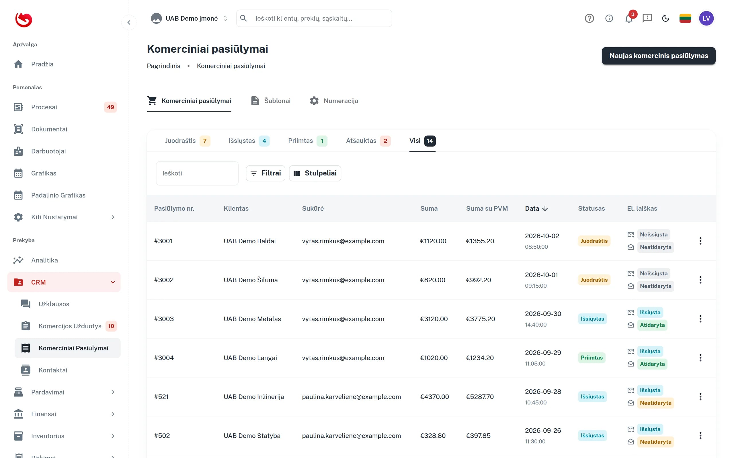Focus the table Ieškoti search field
This screenshot has width=734, height=458.
(x=197, y=173)
